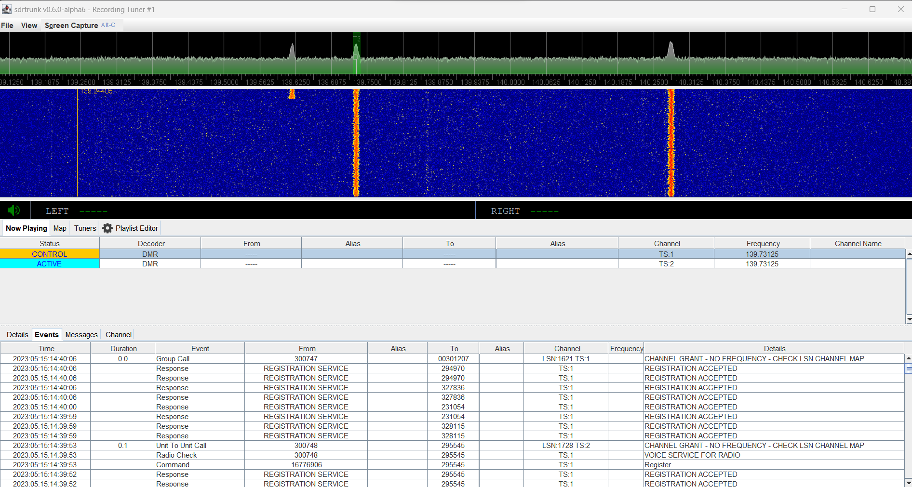
Task: Sort events by the Time column header
Action: click(46, 348)
